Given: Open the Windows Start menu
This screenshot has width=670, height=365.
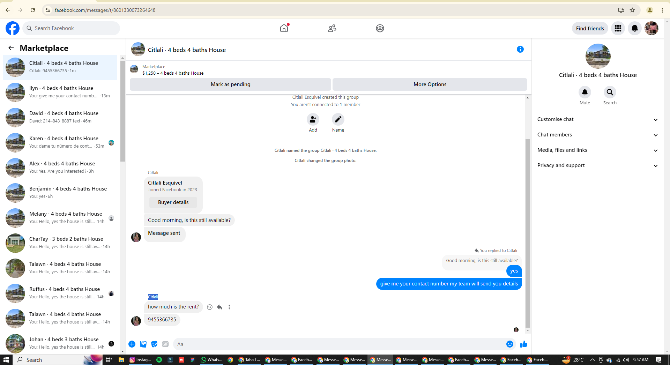Looking at the screenshot, I should coord(6,360).
